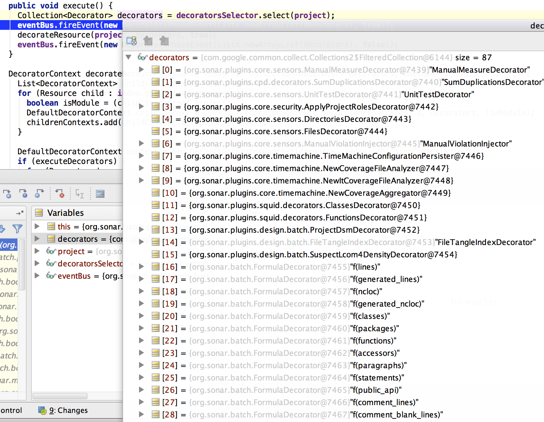The width and height of the screenshot is (544, 422).
Task: Click the Step Out debugger icon
Action: pos(39,194)
